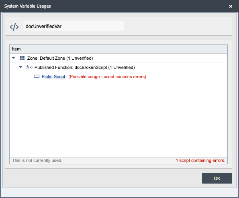
Task: Click the docUnverifiedVar name field
Action: (74, 26)
